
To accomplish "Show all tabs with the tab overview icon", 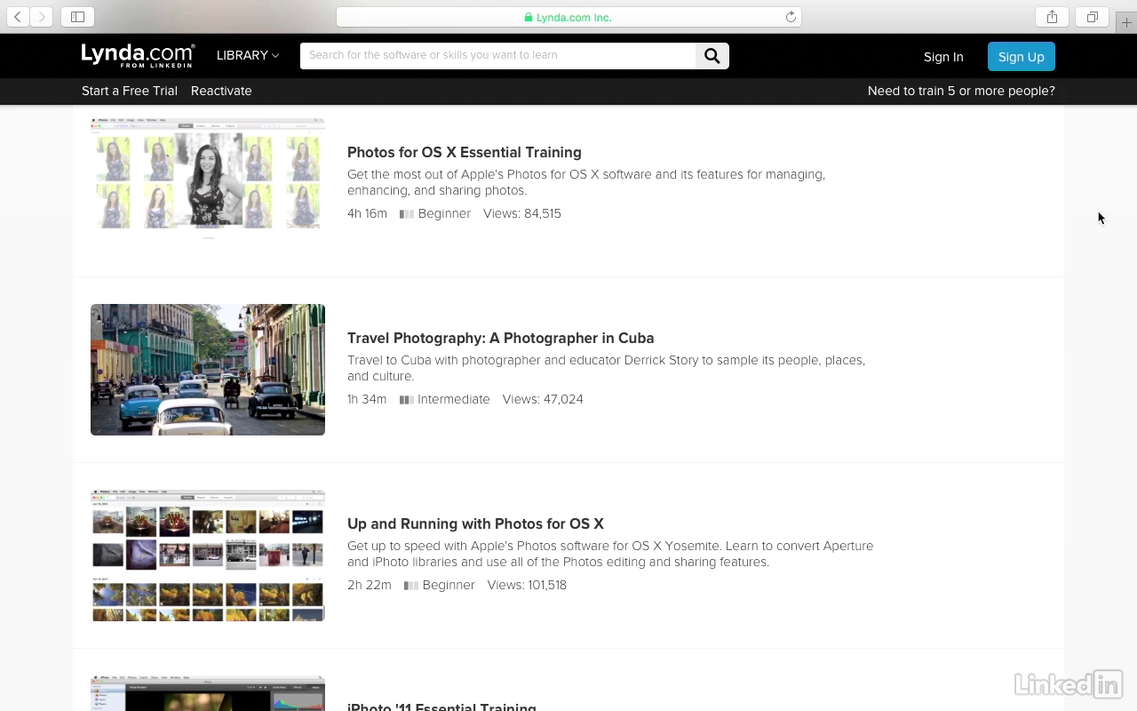I will pyautogui.click(x=1093, y=17).
